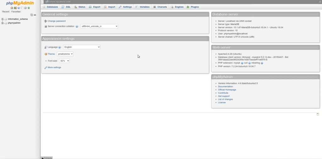Screen dimensions: 322x159
Task: Open the Server connection collation dropdown
Action: click(x=99, y=26)
